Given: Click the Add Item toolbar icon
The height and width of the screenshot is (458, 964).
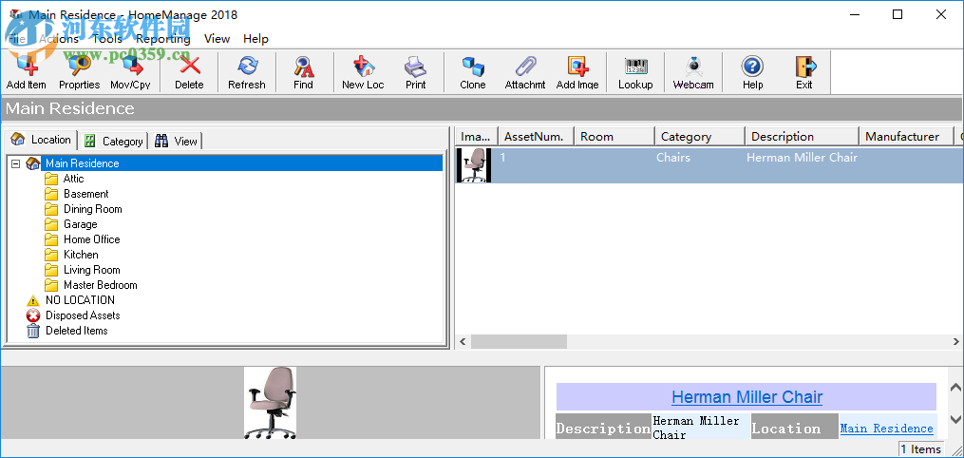Looking at the screenshot, I should [x=27, y=72].
